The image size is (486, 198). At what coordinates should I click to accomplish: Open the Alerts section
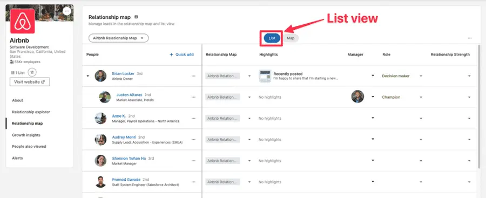coord(17,158)
